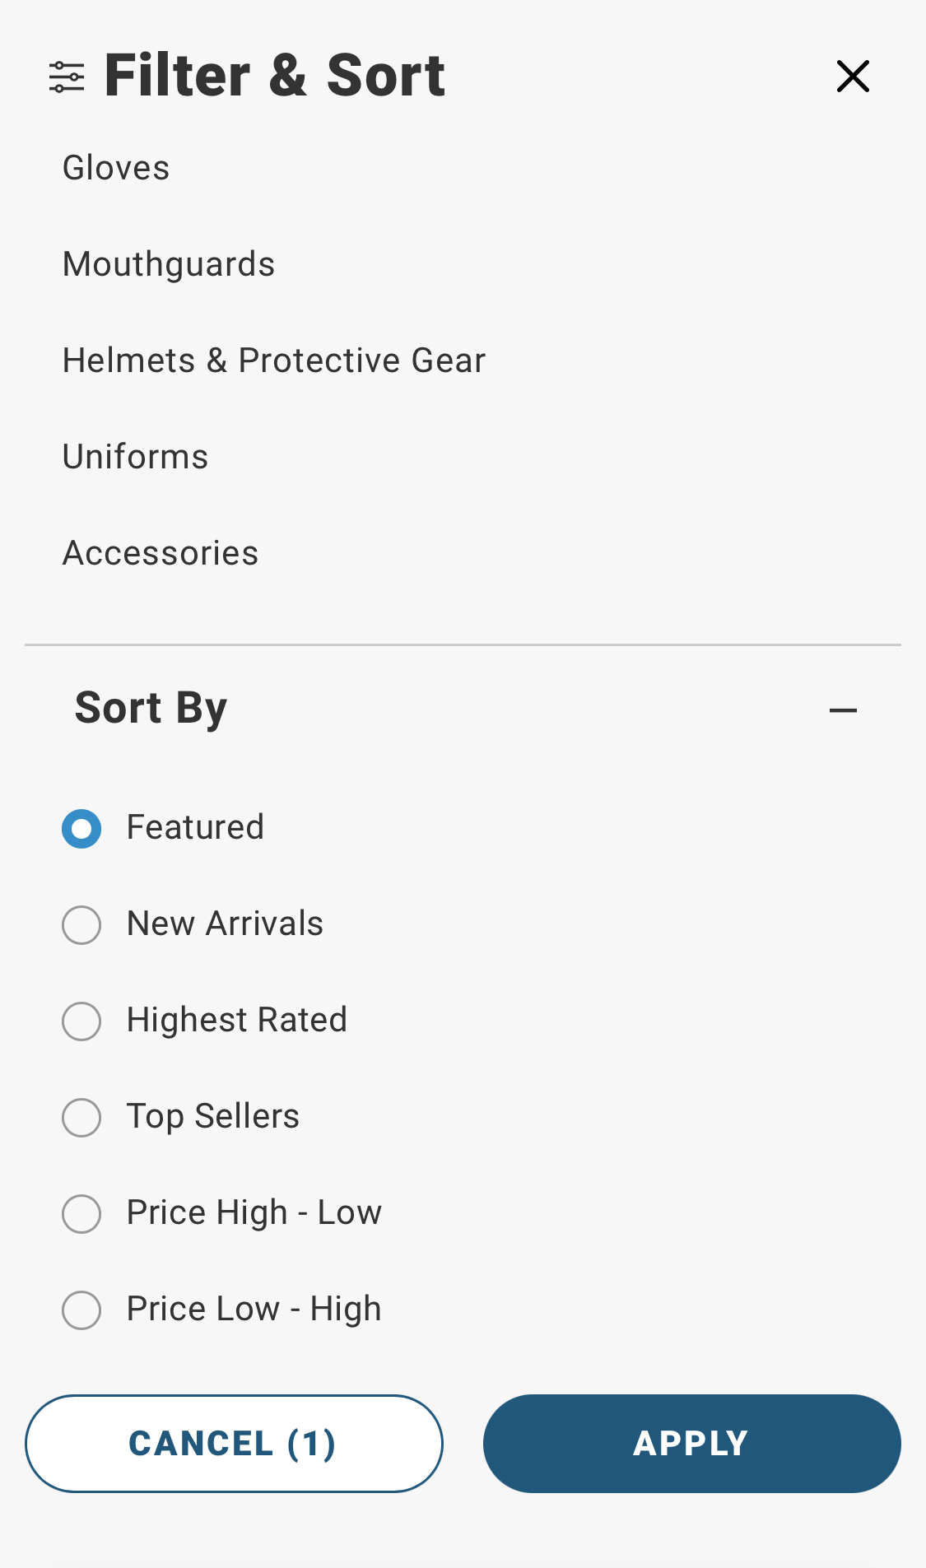
Task: Click CANCEL (1) to dismiss filters
Action: pyautogui.click(x=233, y=1443)
